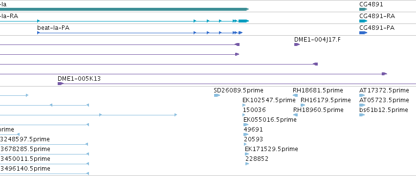This screenshot has width=416, height=176.
Task: Click the RH18960.5prime label text
Action: click(318, 110)
